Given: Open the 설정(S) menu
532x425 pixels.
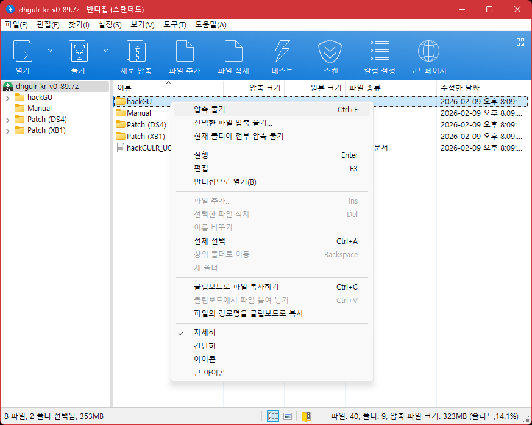Looking at the screenshot, I should pyautogui.click(x=110, y=25).
